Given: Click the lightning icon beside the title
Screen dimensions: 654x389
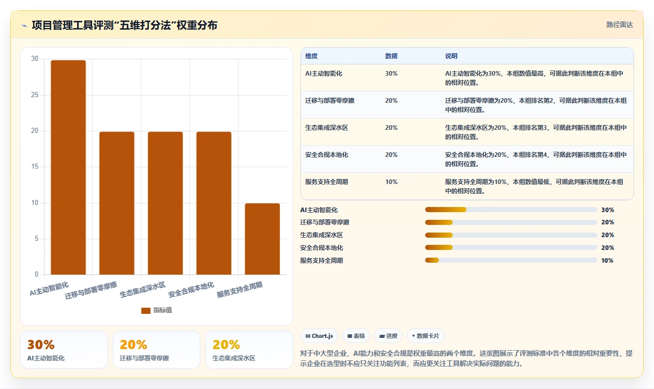Looking at the screenshot, I should pos(24,25).
